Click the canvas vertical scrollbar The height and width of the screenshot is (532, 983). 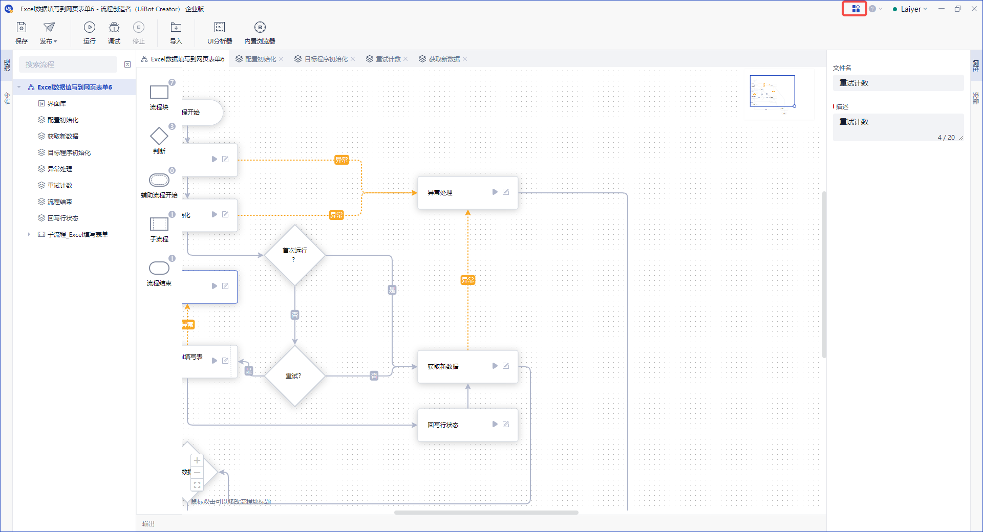coord(824,275)
